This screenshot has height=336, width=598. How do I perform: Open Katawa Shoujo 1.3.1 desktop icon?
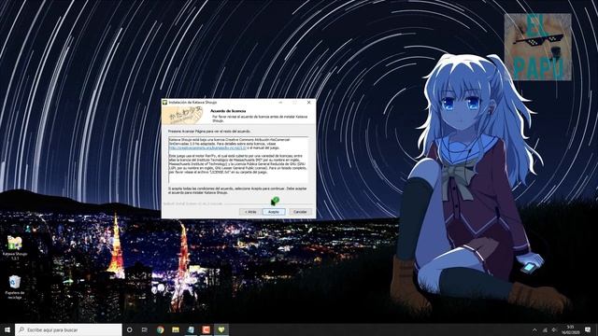15,247
